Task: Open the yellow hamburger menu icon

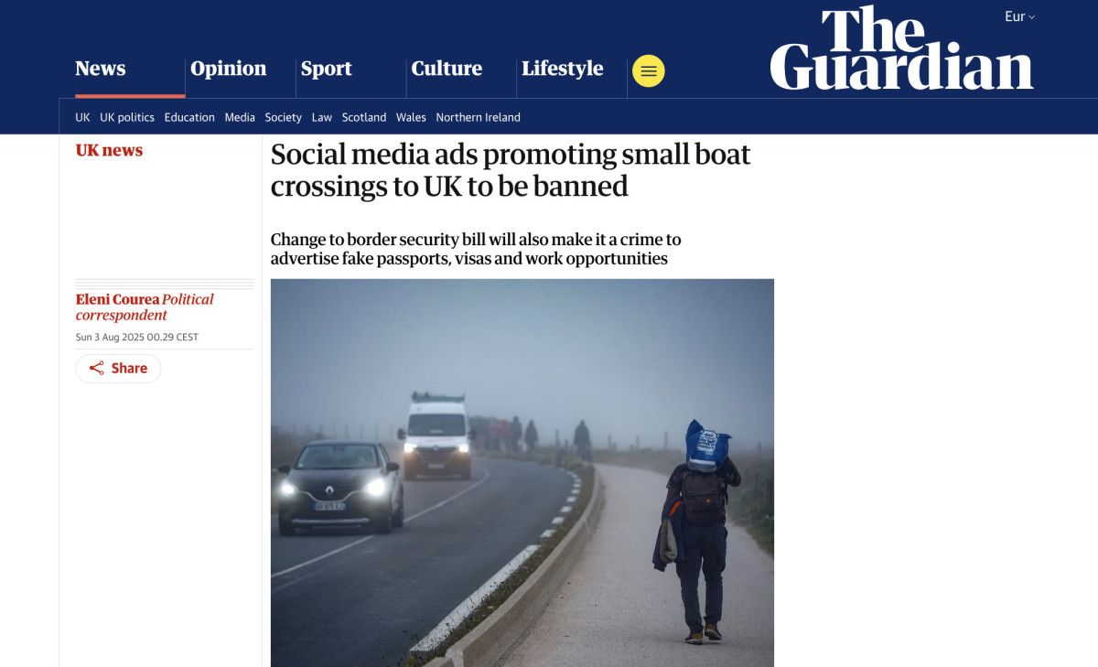Action: click(649, 70)
